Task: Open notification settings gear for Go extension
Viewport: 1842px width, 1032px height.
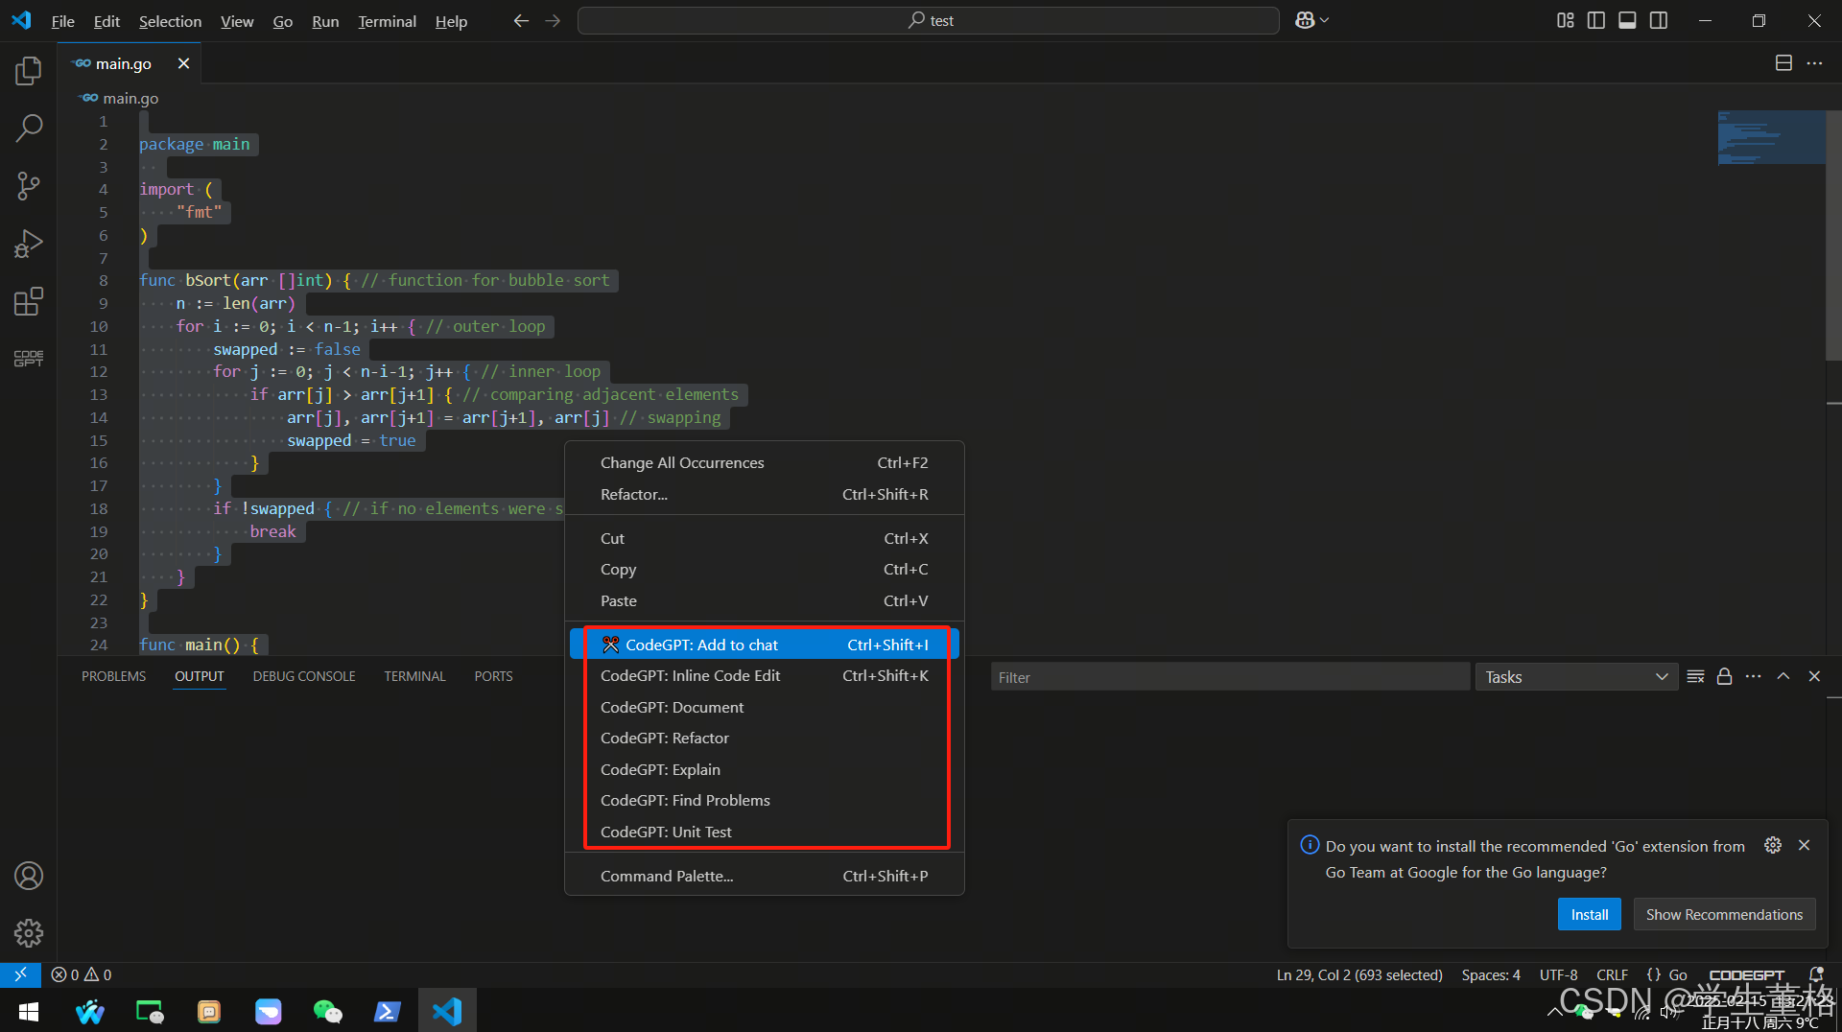Action: 1773,845
